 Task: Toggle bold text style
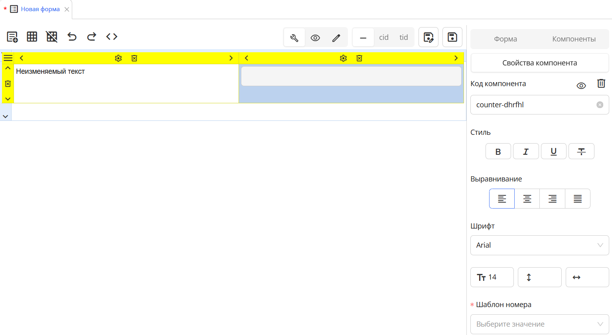(x=498, y=152)
